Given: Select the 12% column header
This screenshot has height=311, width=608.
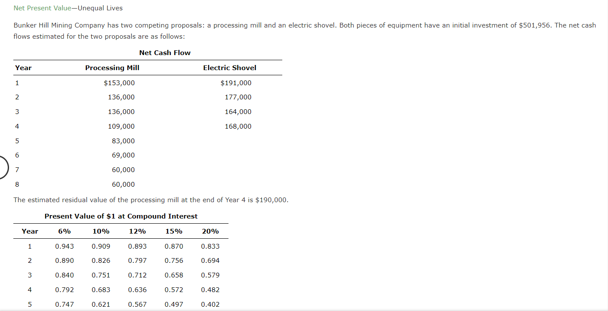Looking at the screenshot, I should coord(137,231).
